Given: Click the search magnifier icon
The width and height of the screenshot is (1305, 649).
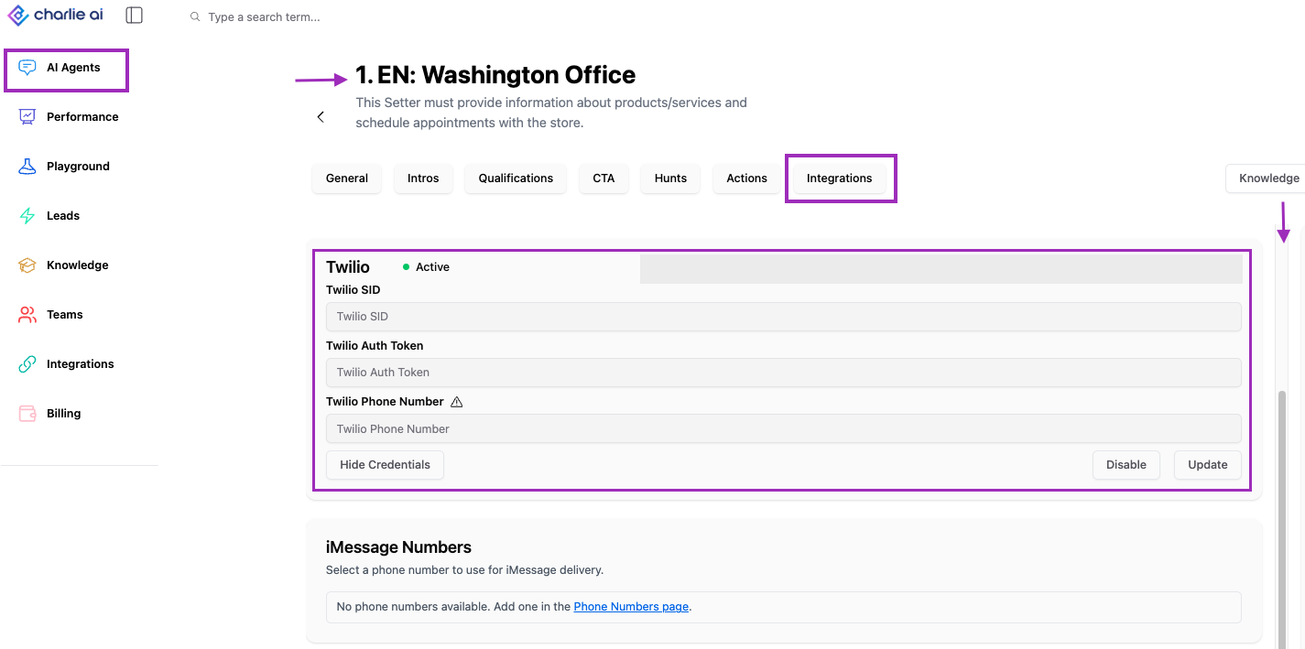Looking at the screenshot, I should 195,17.
